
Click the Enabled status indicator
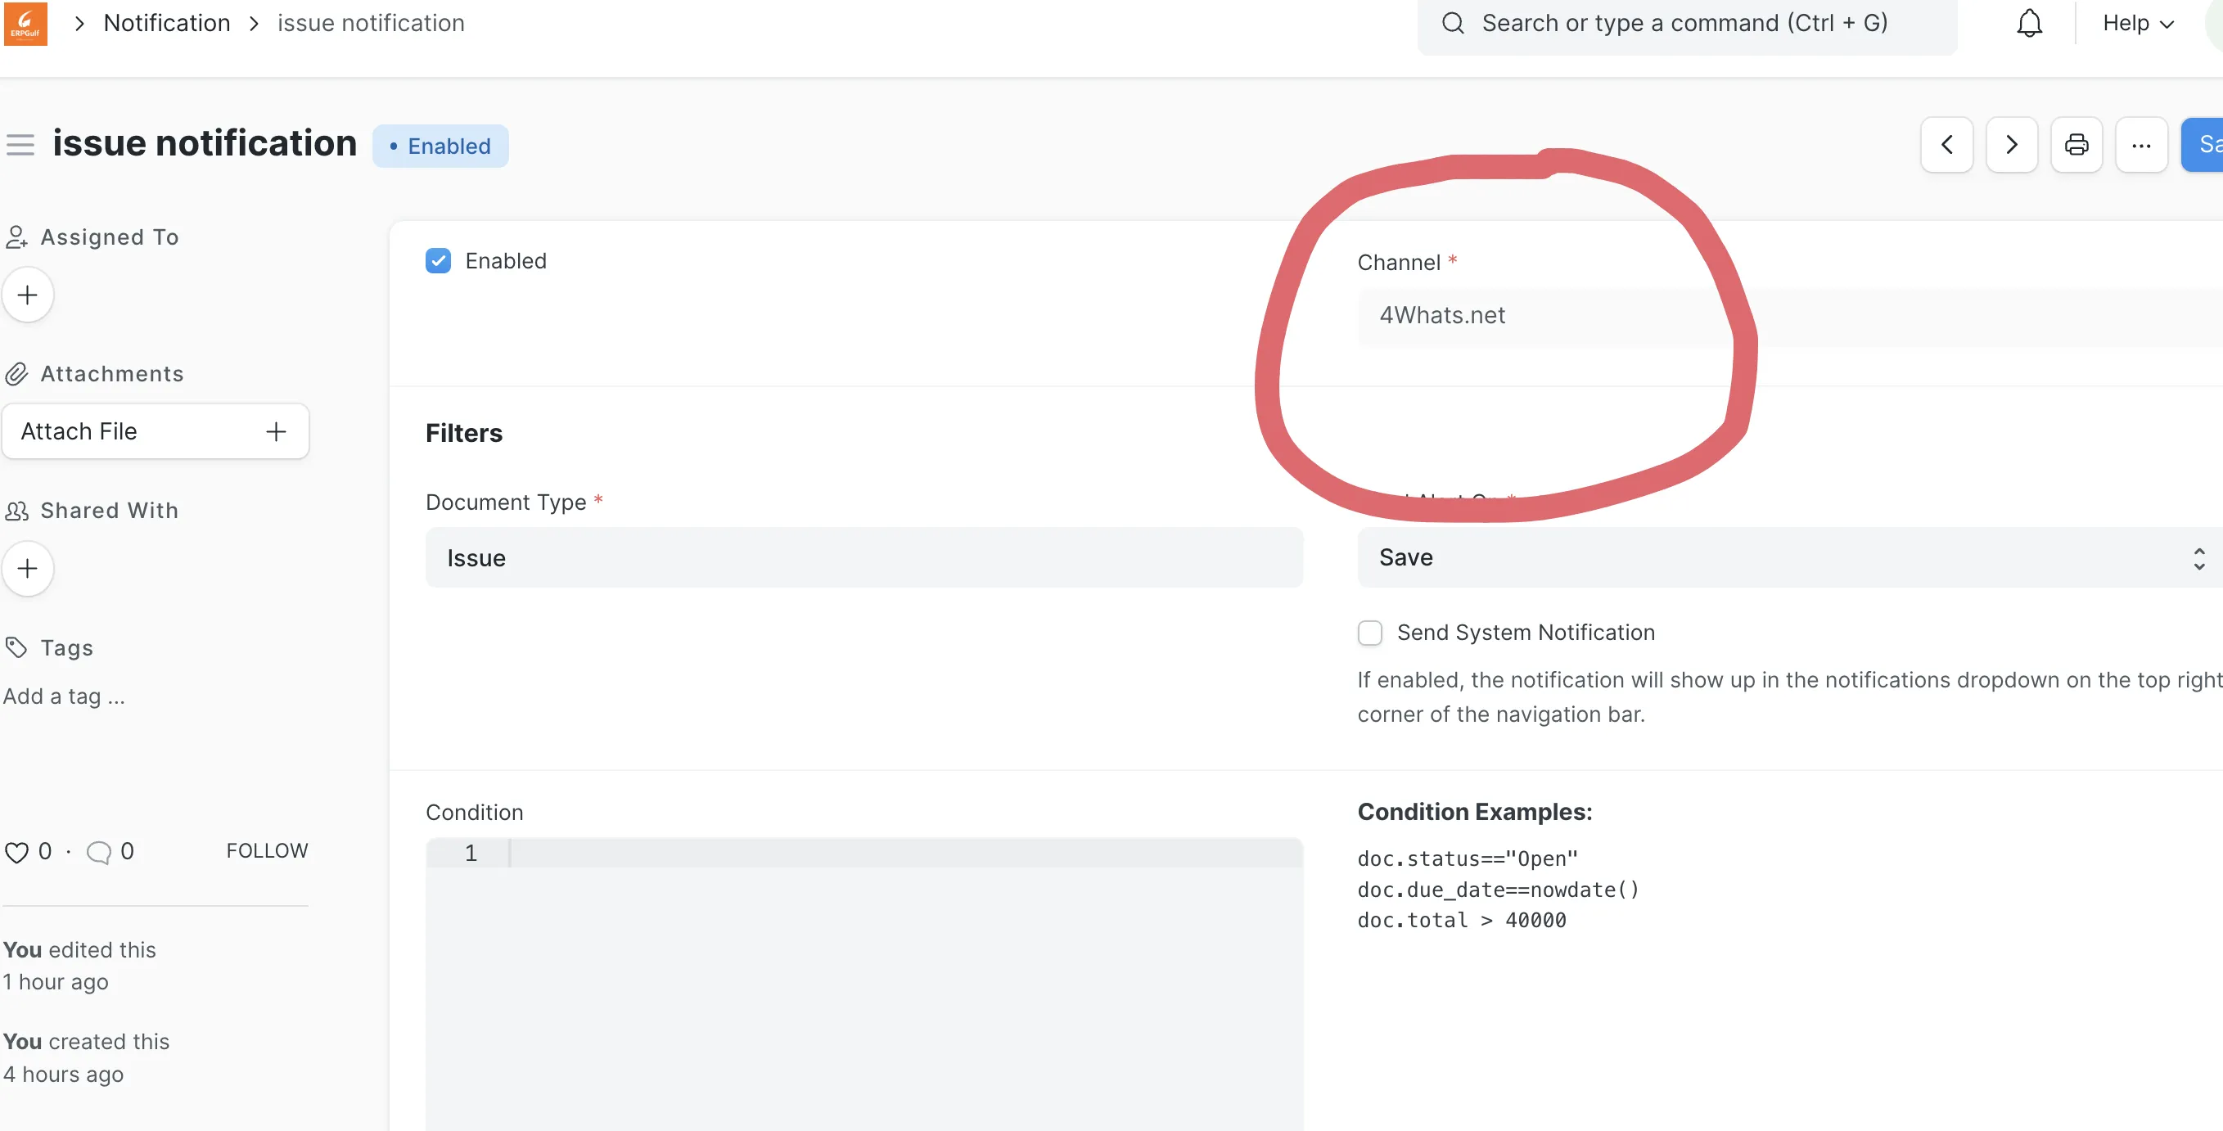click(440, 146)
